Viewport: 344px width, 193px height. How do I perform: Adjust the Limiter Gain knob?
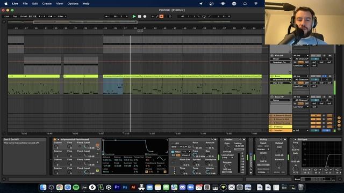227,148
